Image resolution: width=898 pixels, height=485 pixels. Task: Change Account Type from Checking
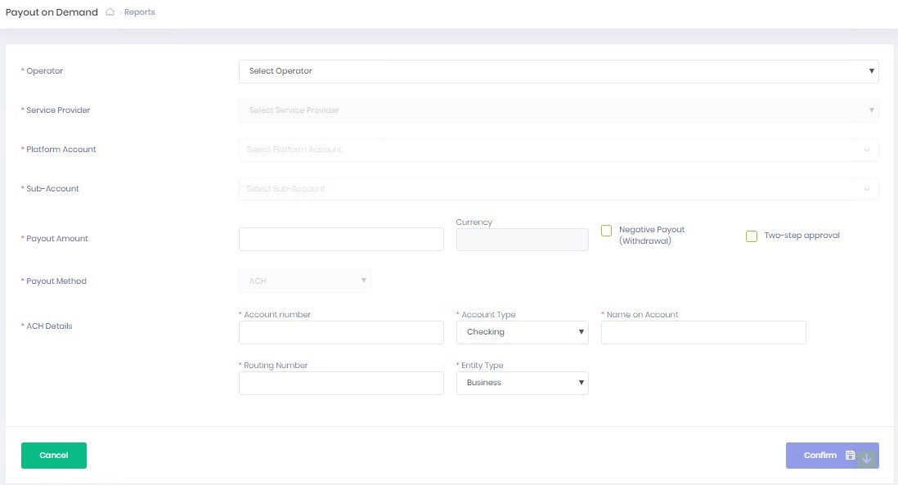pyautogui.click(x=522, y=332)
